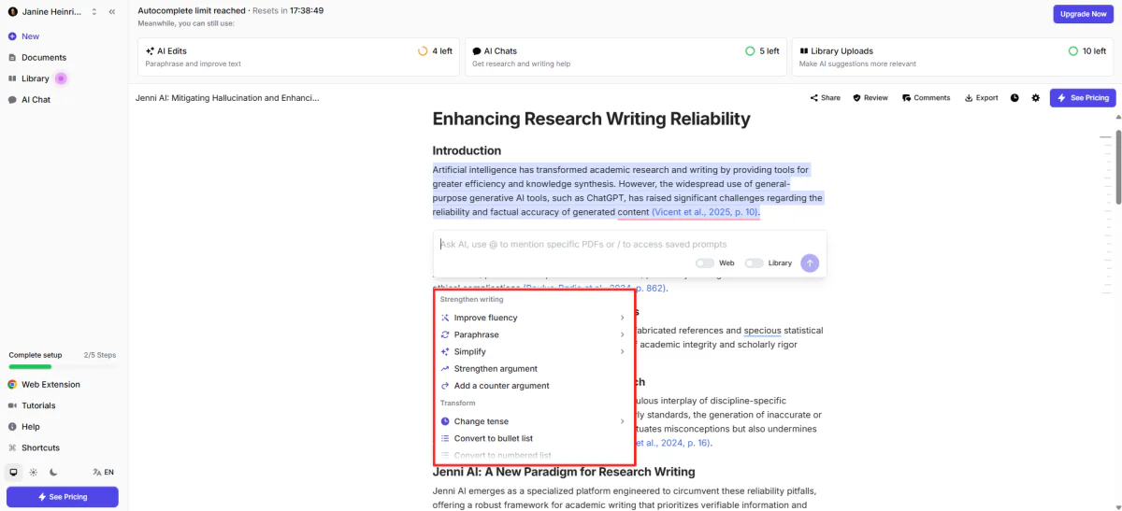1122x511 pixels.
Task: Enable the Library source switch
Action: (754, 263)
